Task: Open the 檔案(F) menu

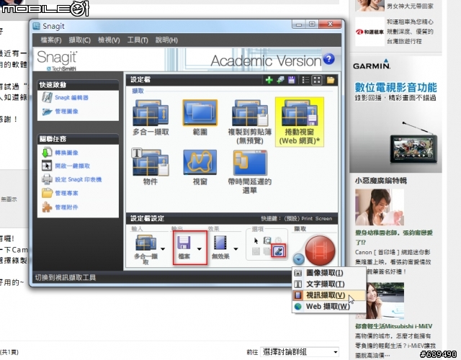Action: (51, 40)
